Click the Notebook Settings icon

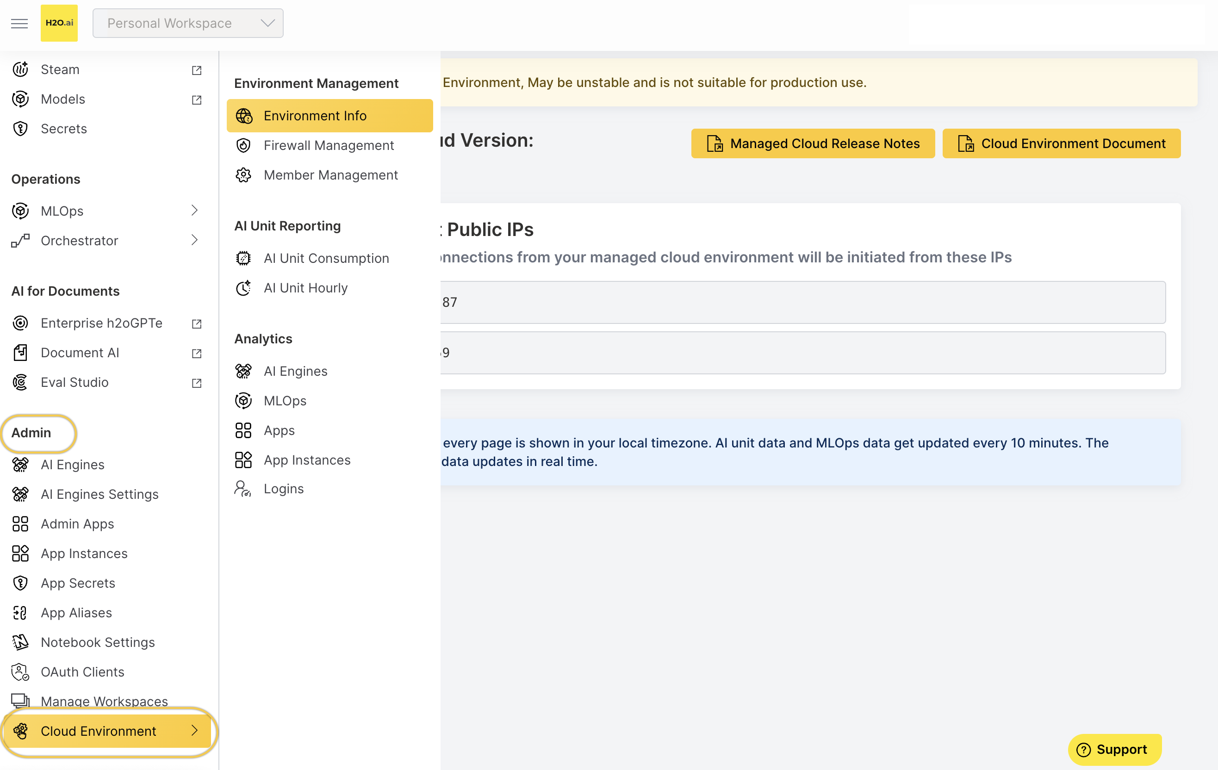click(x=20, y=642)
